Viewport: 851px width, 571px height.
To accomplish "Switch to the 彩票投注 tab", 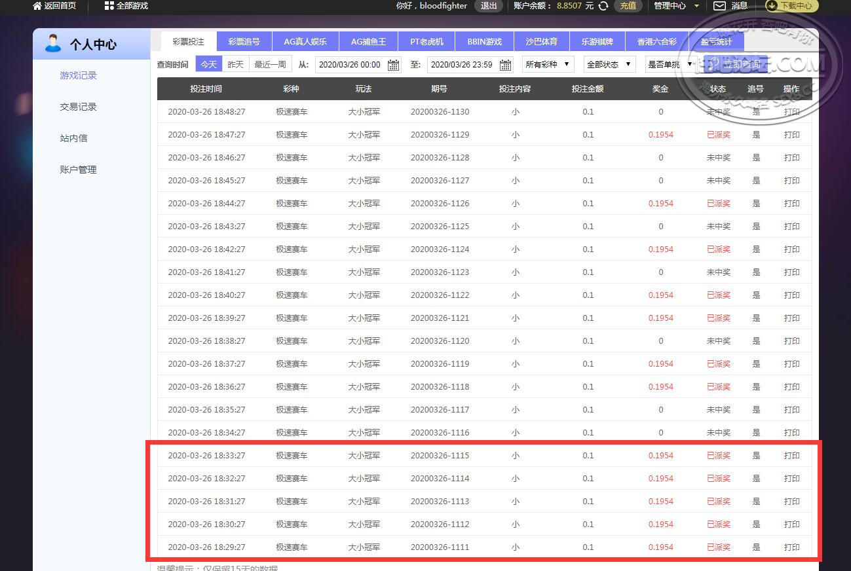I will tap(189, 42).
